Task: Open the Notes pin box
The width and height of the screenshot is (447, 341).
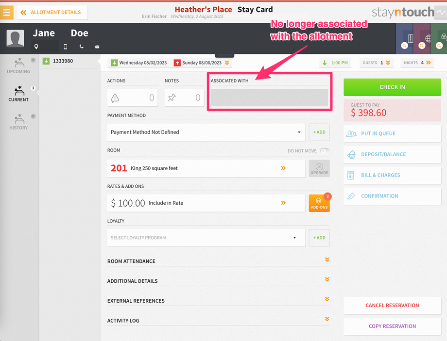Action: click(184, 97)
